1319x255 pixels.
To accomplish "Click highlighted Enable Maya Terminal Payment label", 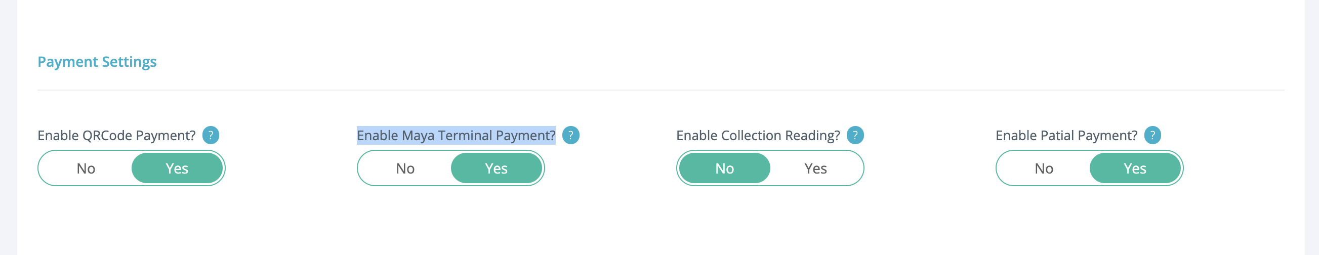I will click(456, 136).
